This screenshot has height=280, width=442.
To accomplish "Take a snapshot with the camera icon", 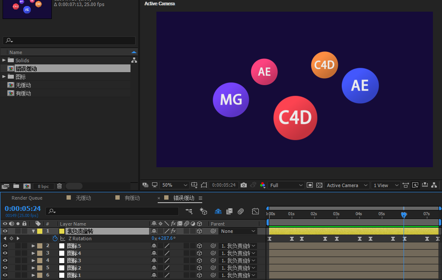I will tap(244, 185).
